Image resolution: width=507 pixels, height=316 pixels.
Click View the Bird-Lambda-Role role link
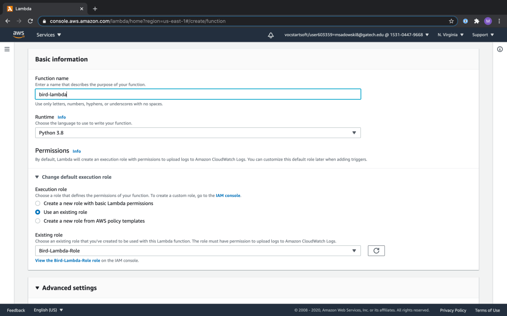(x=67, y=260)
